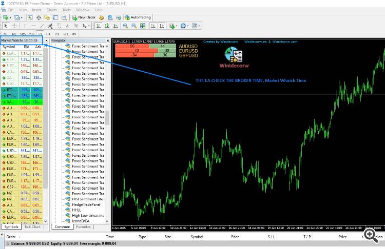Zoom in on the chart
385x249 pixels.
[125, 26]
